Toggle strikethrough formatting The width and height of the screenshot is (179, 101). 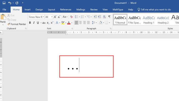[x=44, y=23]
